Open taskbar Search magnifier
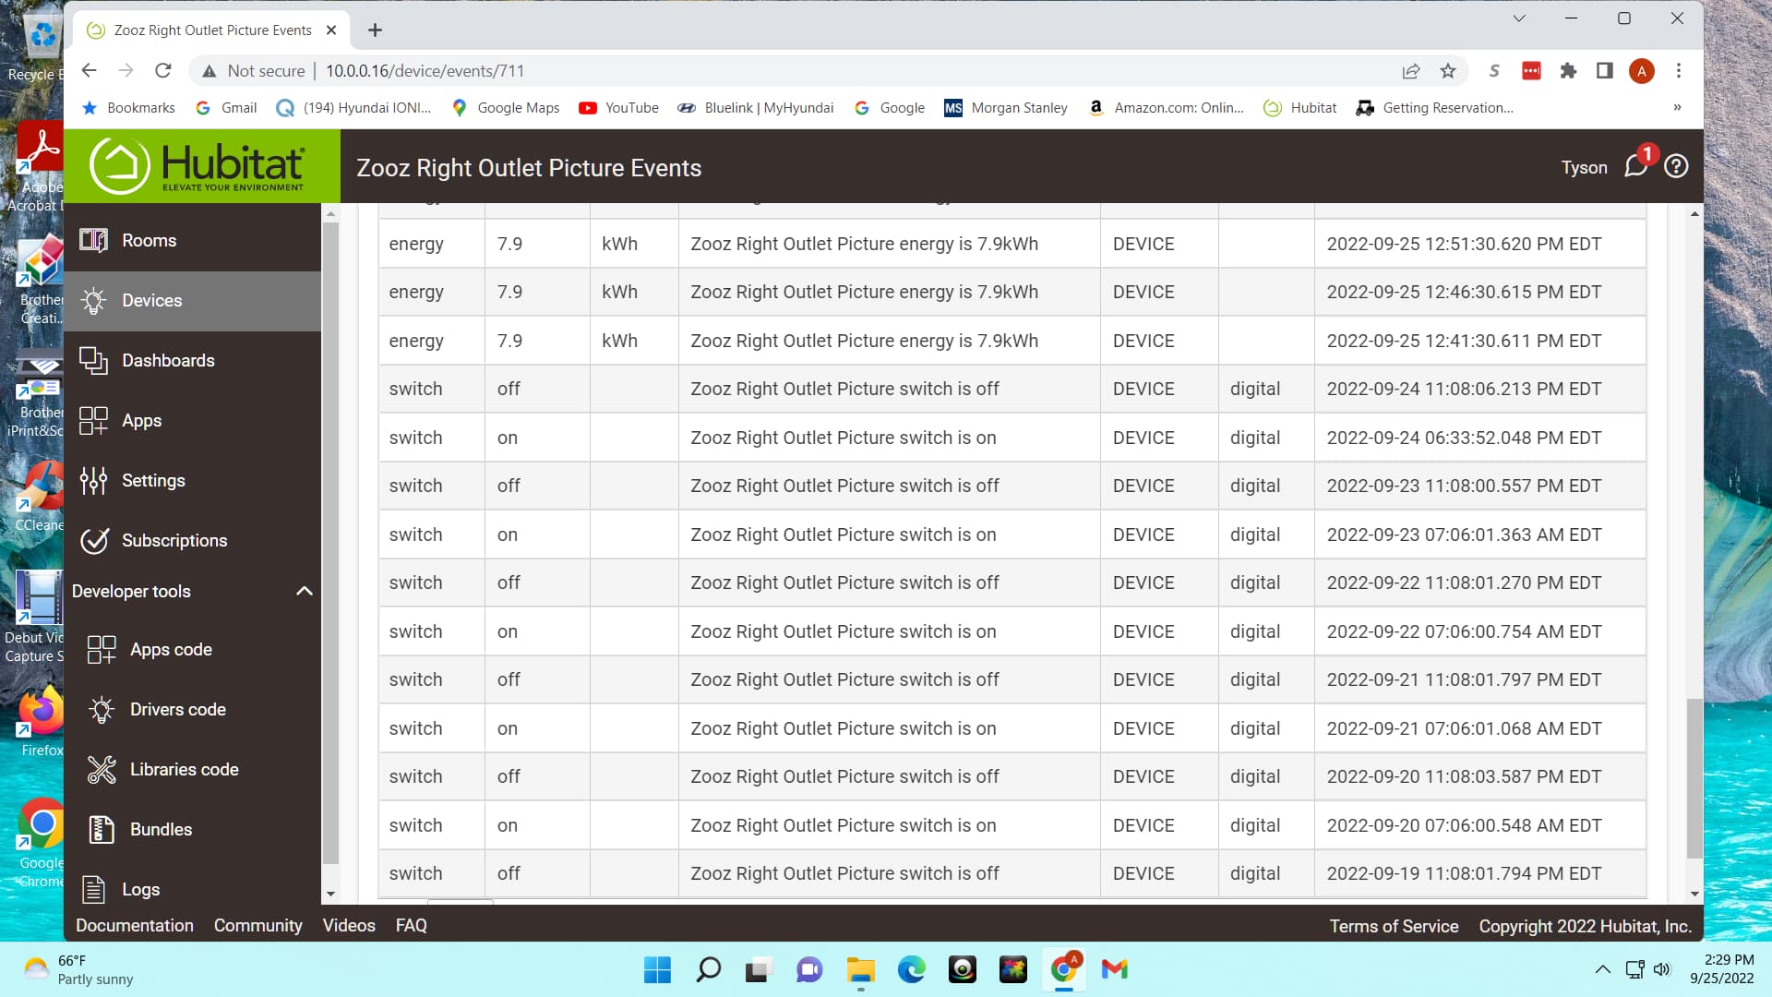 (709, 969)
